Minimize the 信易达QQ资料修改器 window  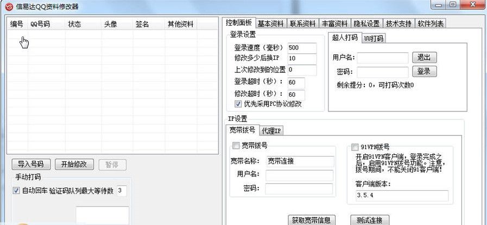439,4
